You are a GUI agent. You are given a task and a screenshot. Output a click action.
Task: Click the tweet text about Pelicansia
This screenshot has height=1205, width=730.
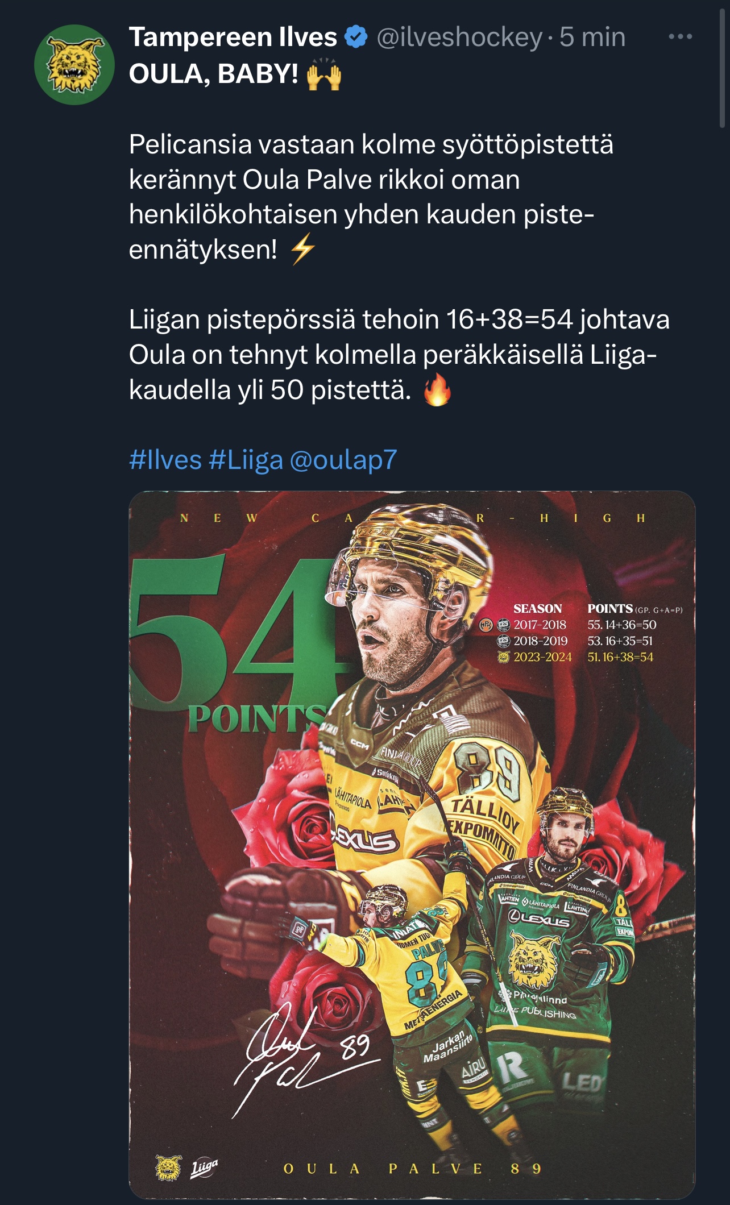tap(371, 197)
